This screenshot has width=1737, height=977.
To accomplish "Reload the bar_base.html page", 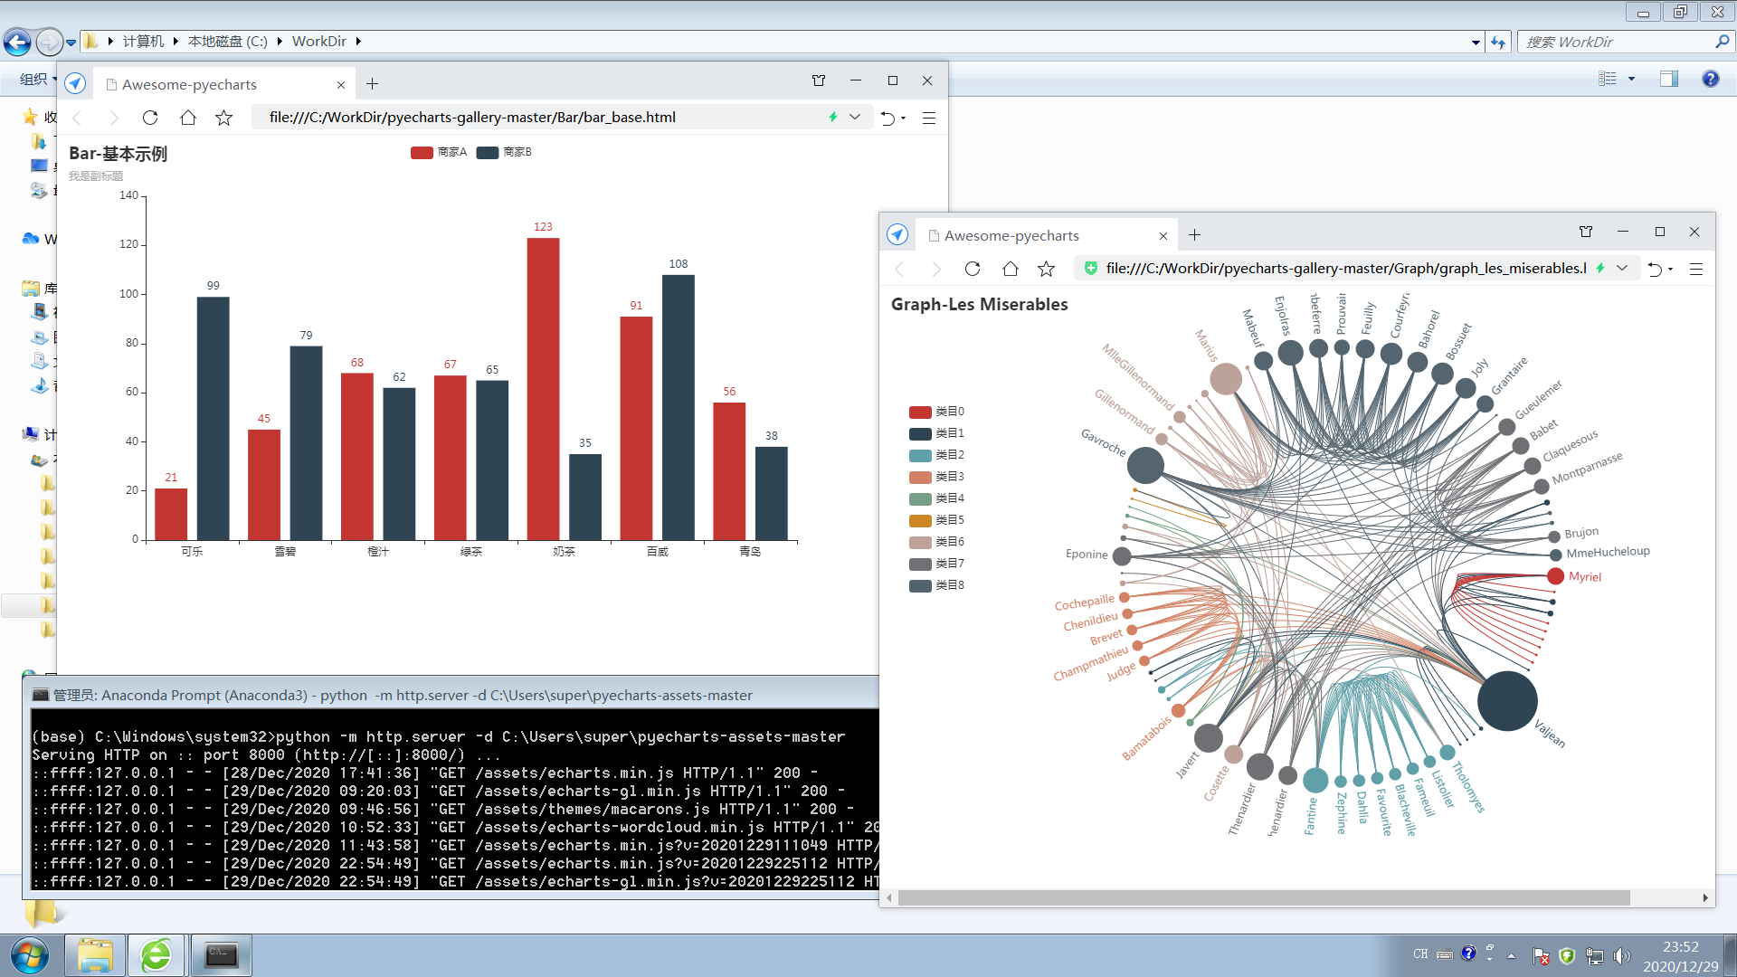I will point(150,118).
